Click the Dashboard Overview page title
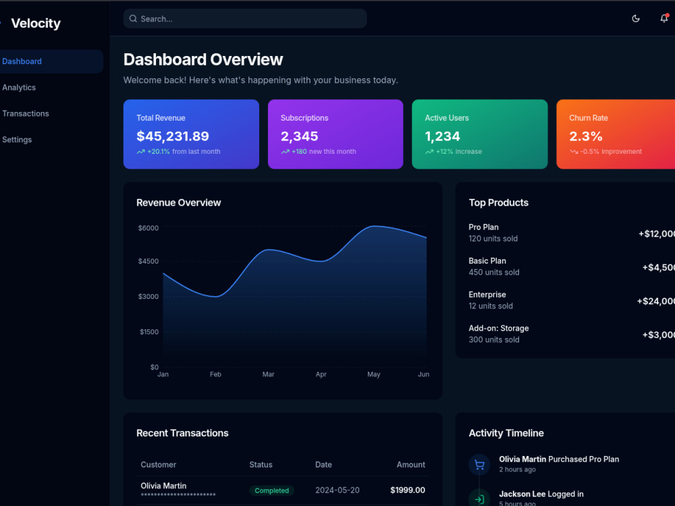Screen dimensions: 675x506 [203, 59]
